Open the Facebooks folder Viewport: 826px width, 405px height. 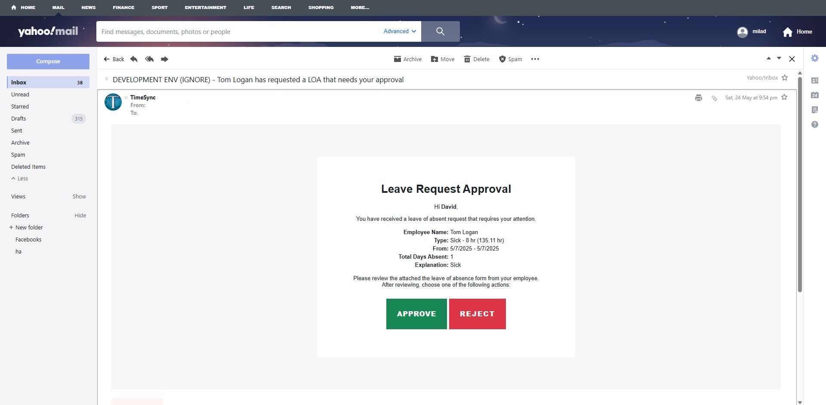(x=28, y=240)
